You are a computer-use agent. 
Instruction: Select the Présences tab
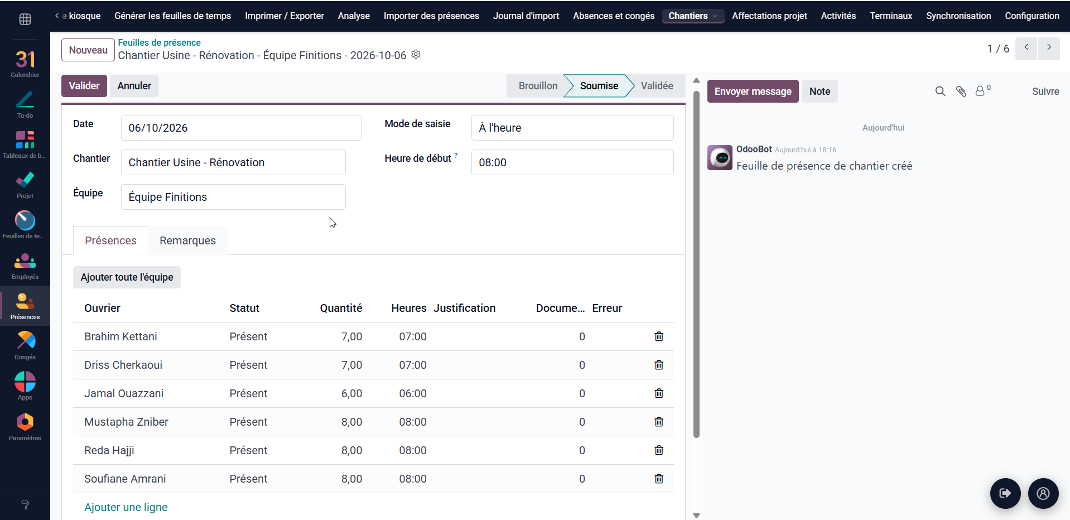(110, 240)
